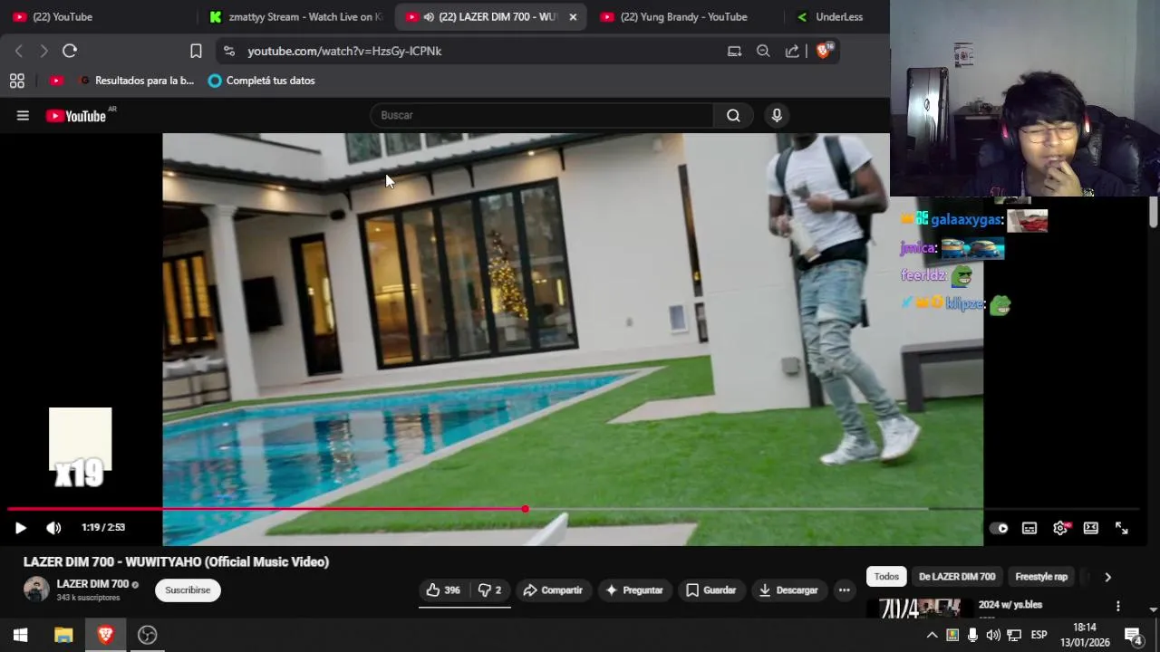Mute the video player volume
Viewport: 1160px width, 652px height.
[x=53, y=528]
